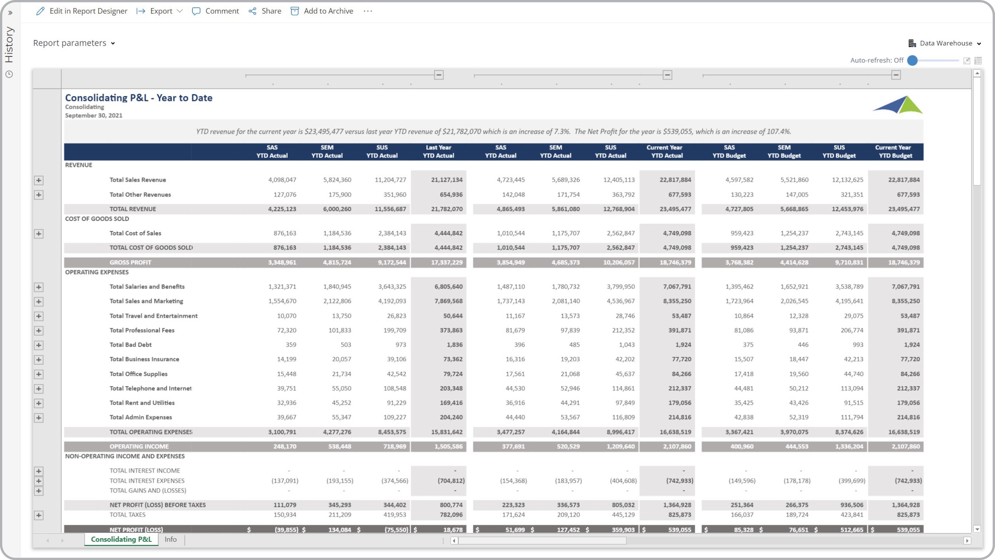Switch to the Info sheet tab
The image size is (995, 560).
170,539
